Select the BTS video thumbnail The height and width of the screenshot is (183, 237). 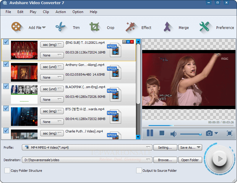pos(24,116)
